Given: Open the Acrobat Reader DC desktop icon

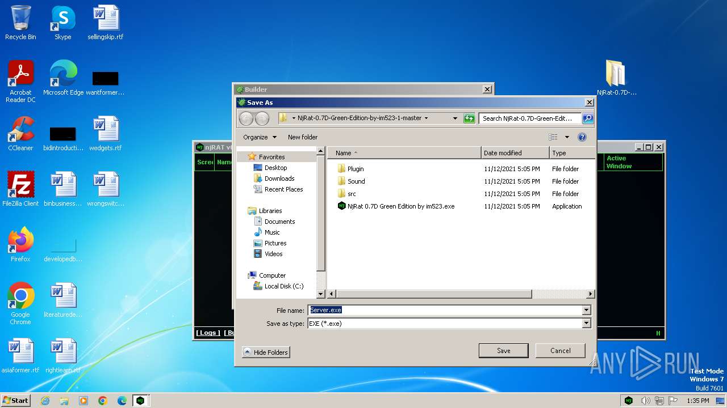Looking at the screenshot, I should (20, 82).
